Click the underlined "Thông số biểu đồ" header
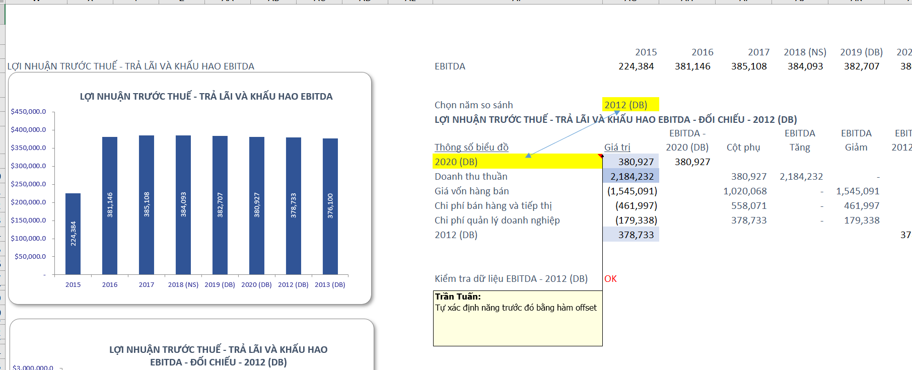Image resolution: width=912 pixels, height=370 pixels. pos(471,147)
